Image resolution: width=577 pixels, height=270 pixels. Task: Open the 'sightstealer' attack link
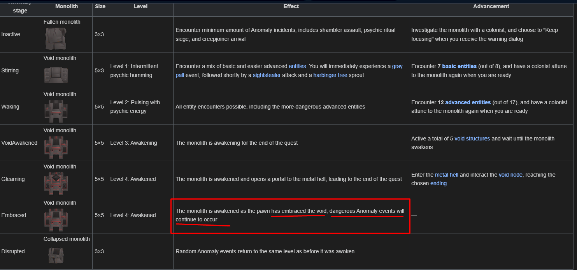tap(267, 75)
